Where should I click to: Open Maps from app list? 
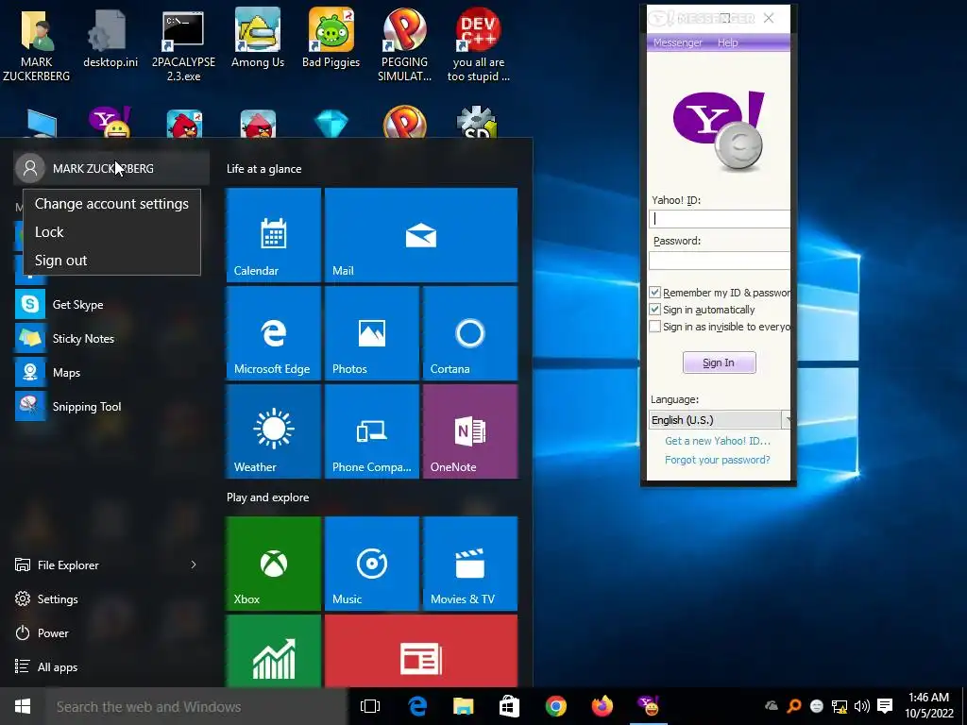[x=111, y=372]
